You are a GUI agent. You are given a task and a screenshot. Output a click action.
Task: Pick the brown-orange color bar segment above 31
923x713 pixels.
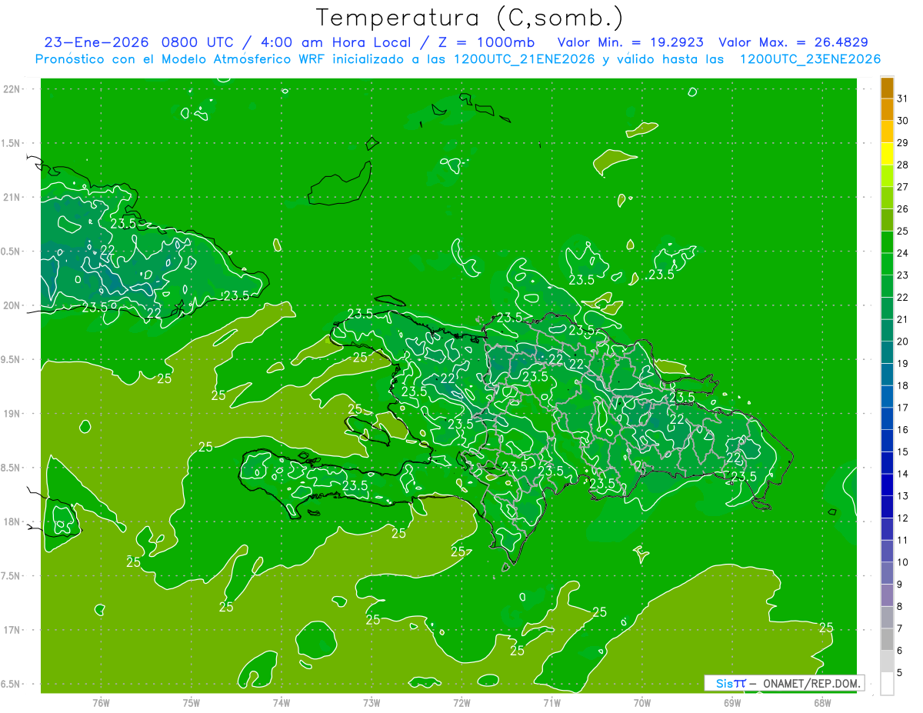pos(887,88)
